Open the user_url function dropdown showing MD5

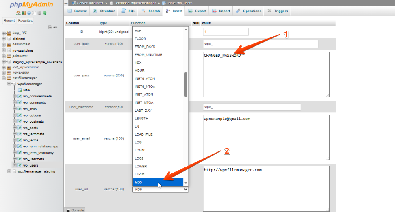(161, 190)
